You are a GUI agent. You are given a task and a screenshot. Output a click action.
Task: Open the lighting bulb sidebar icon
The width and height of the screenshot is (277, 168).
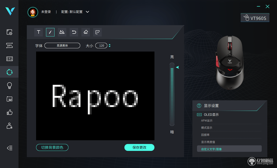pyautogui.click(x=9, y=86)
